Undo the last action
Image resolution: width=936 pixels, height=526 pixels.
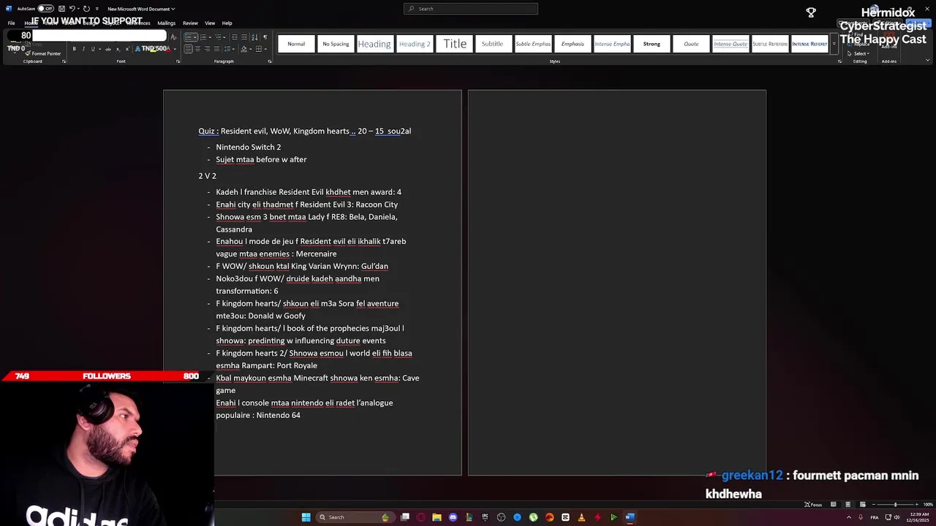pyautogui.click(x=72, y=9)
